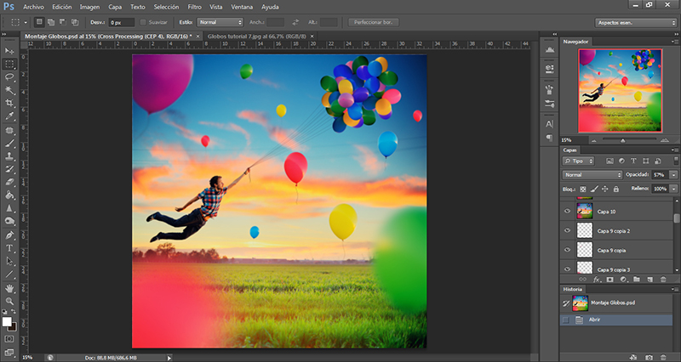This screenshot has height=362, width=681.
Task: Click subtract from selection mode icon
Action: coord(62,22)
